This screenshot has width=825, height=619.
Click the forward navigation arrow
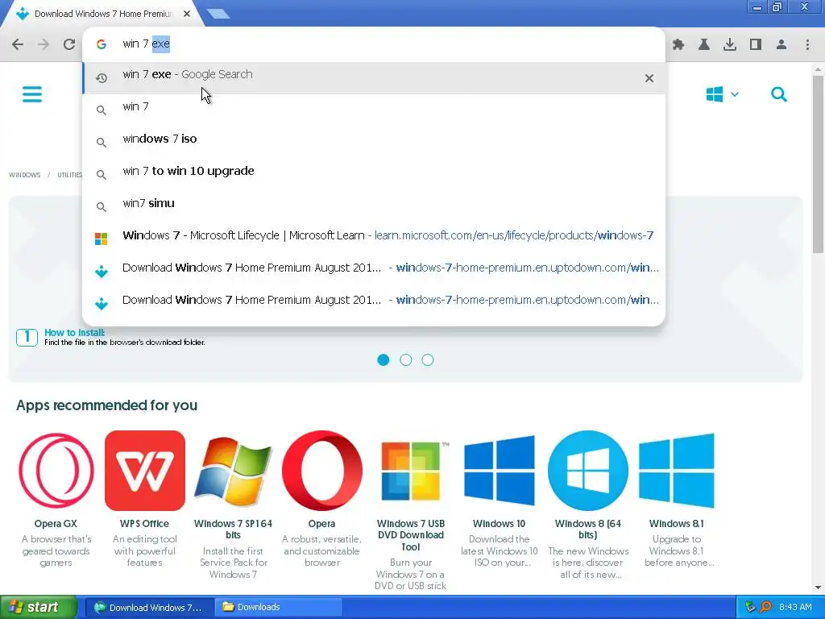(x=44, y=44)
